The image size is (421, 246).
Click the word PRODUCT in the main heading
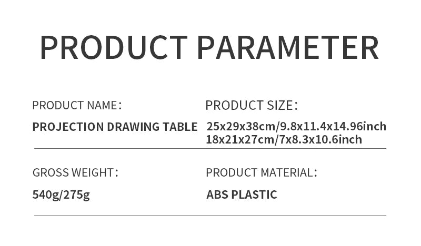tap(113, 47)
